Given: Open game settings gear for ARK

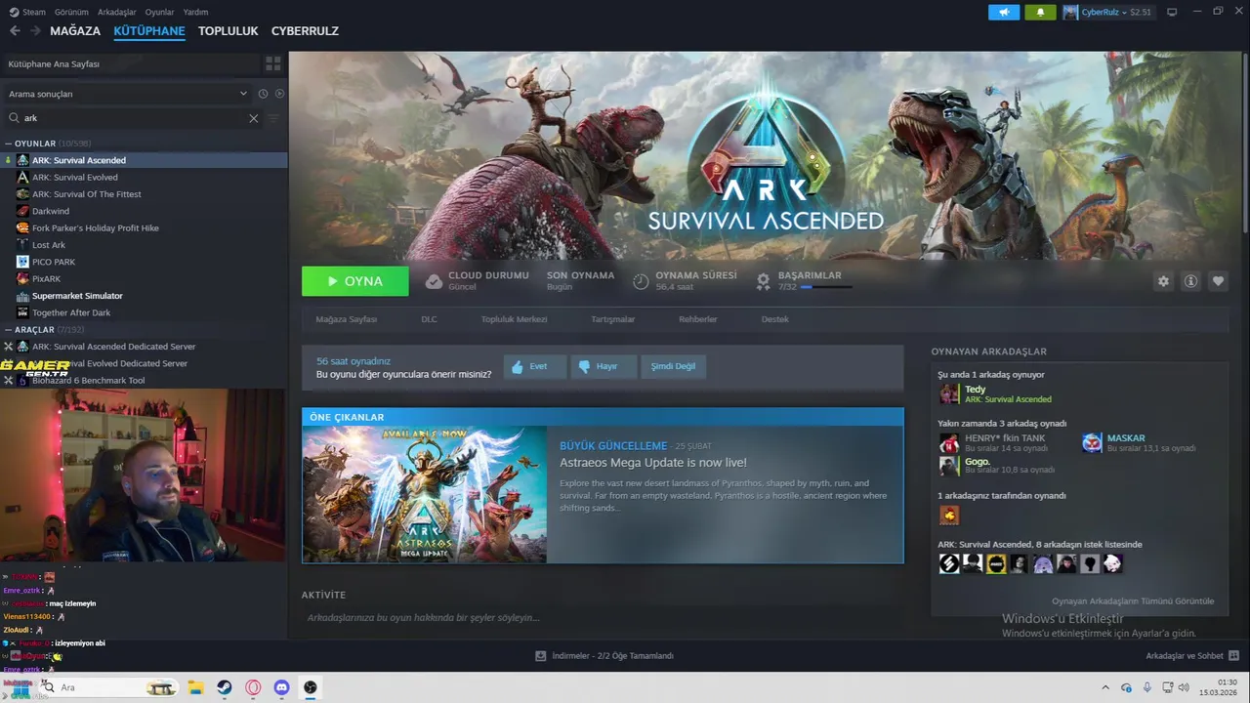Looking at the screenshot, I should coord(1163,281).
